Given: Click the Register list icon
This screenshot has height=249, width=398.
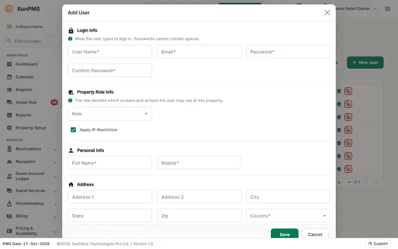Looking at the screenshot, I should pyautogui.click(x=9, y=90).
